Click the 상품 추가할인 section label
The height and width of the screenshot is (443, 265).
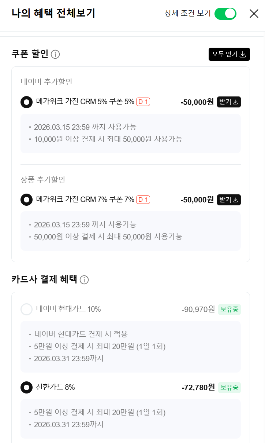(43, 180)
